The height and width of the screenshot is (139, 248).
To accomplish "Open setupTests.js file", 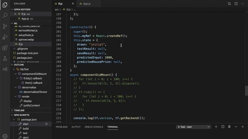I will coord(31,35).
